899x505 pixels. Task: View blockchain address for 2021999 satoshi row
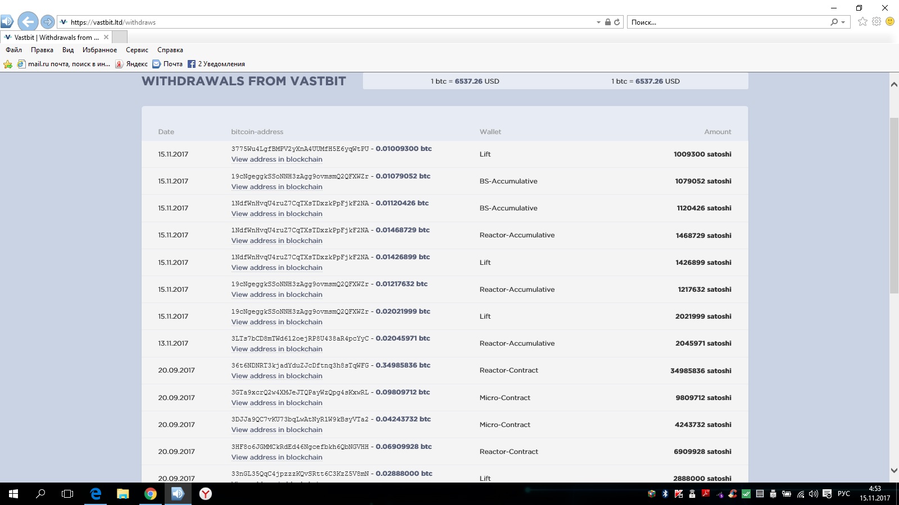277,322
